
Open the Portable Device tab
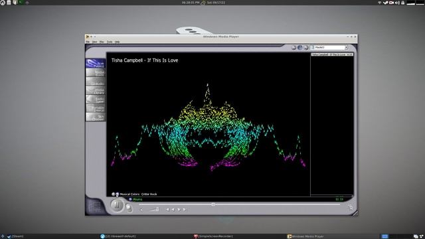point(96,108)
